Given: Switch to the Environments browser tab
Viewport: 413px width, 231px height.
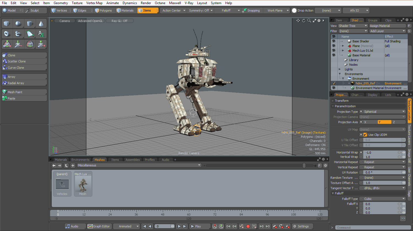Looking at the screenshot, I should tap(80, 160).
